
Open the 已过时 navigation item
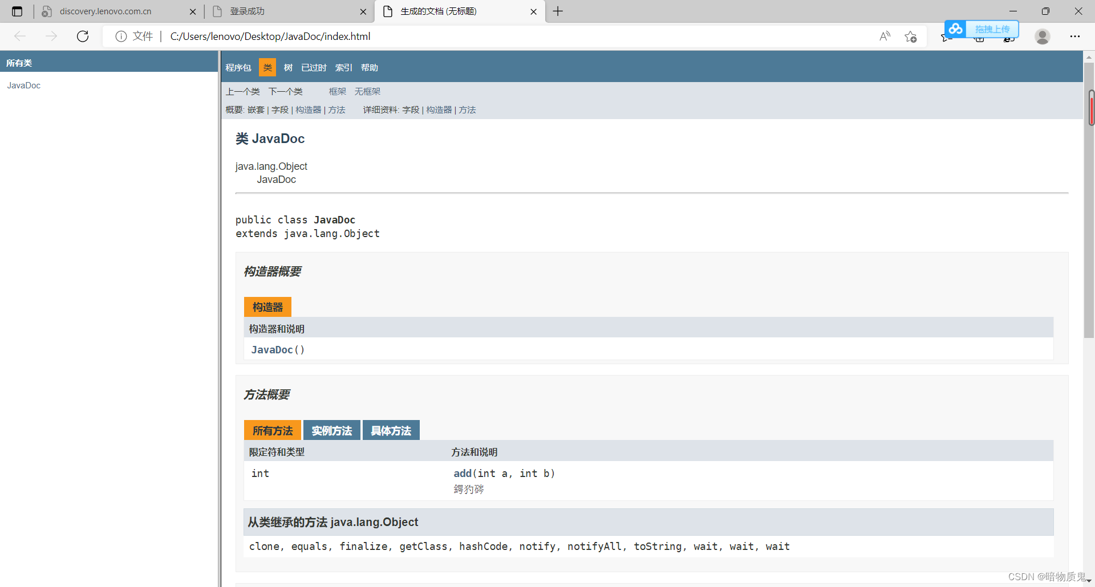coord(314,68)
